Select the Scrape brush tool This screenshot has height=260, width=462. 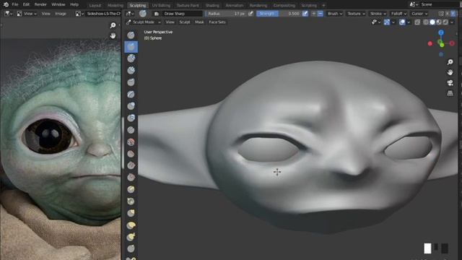[131, 177]
